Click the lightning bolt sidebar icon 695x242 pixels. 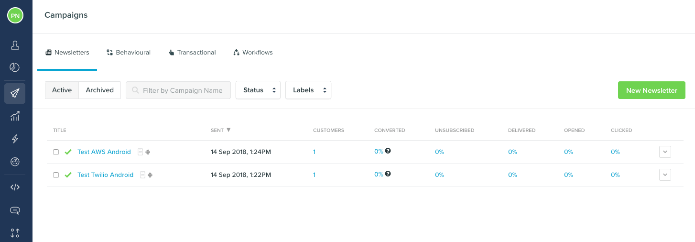(x=15, y=139)
